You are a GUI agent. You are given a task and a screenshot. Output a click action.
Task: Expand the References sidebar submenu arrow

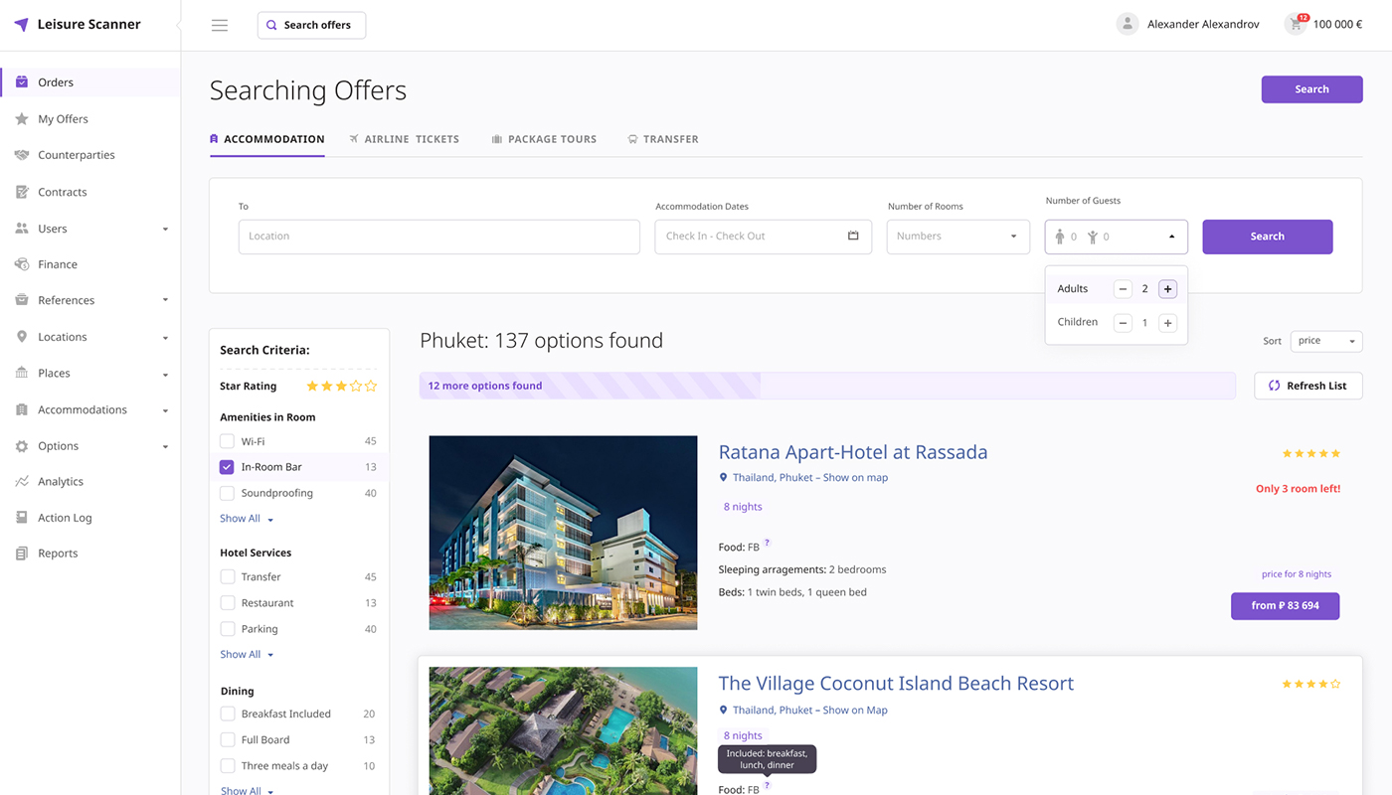click(165, 300)
